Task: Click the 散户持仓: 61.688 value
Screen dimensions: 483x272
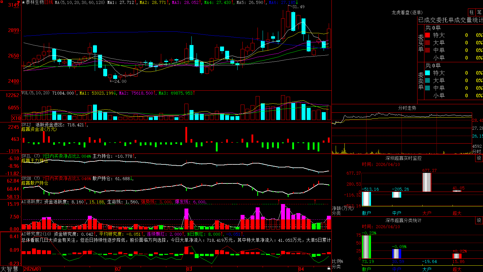Action: click(x=111, y=179)
